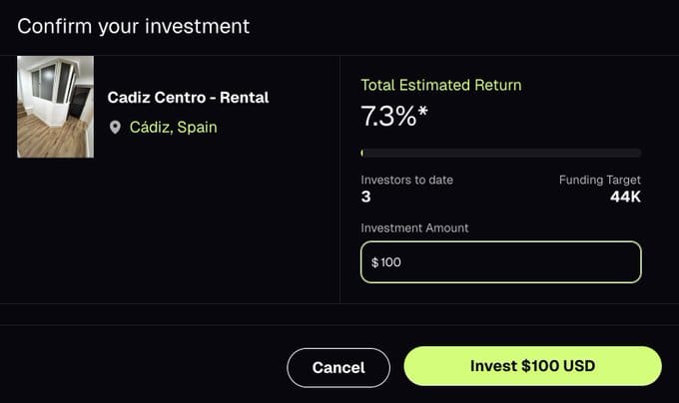
Task: Select the Cádiz, Spain location link
Action: (173, 128)
